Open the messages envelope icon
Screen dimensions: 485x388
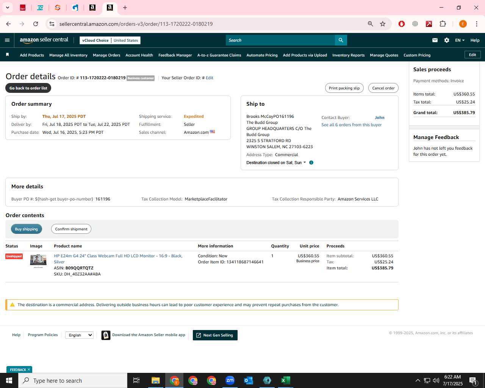point(435,40)
